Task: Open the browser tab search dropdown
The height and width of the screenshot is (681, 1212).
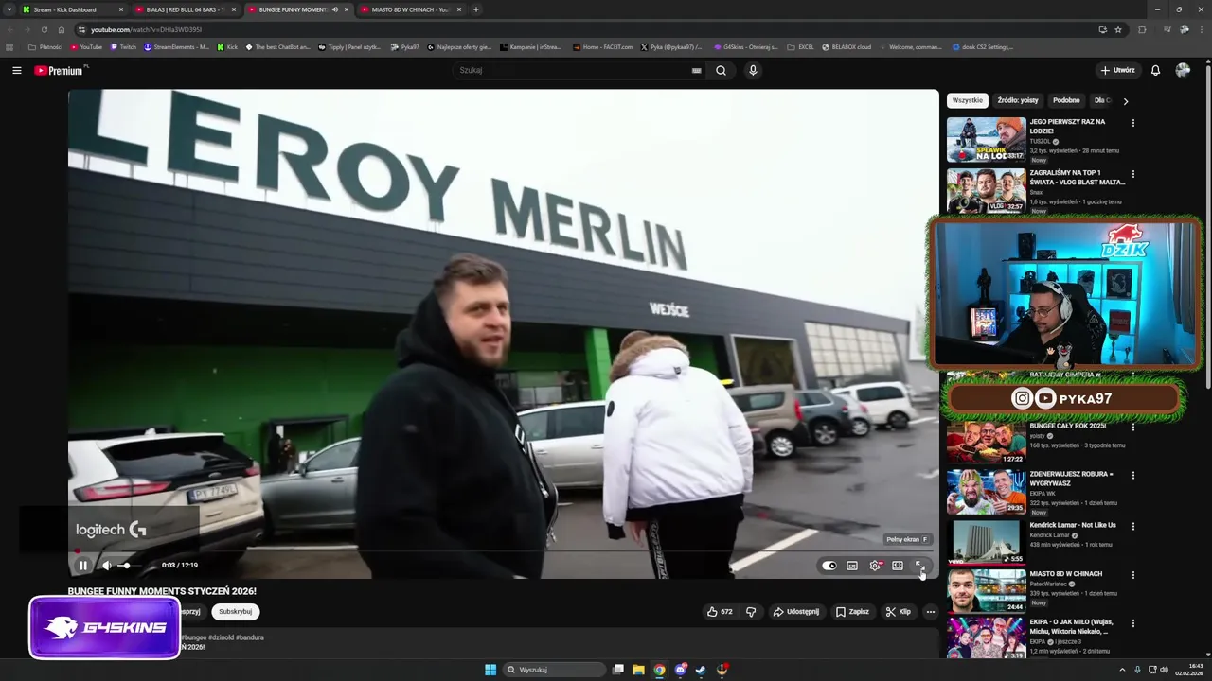Action: [9, 9]
